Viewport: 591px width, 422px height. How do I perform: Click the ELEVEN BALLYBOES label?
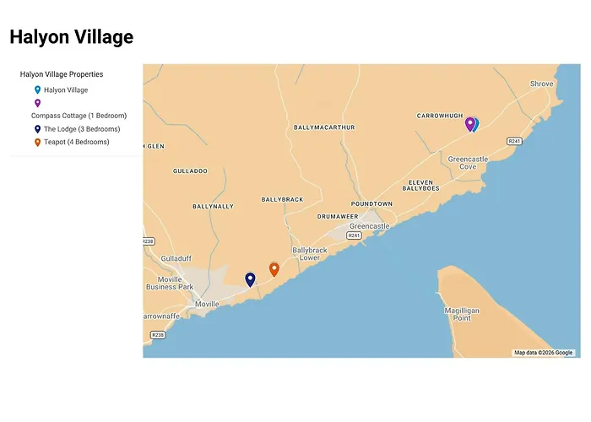pyautogui.click(x=420, y=186)
